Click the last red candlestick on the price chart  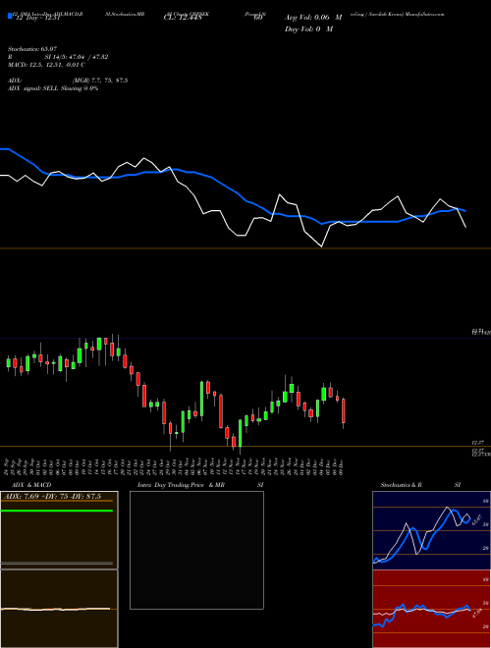(343, 411)
